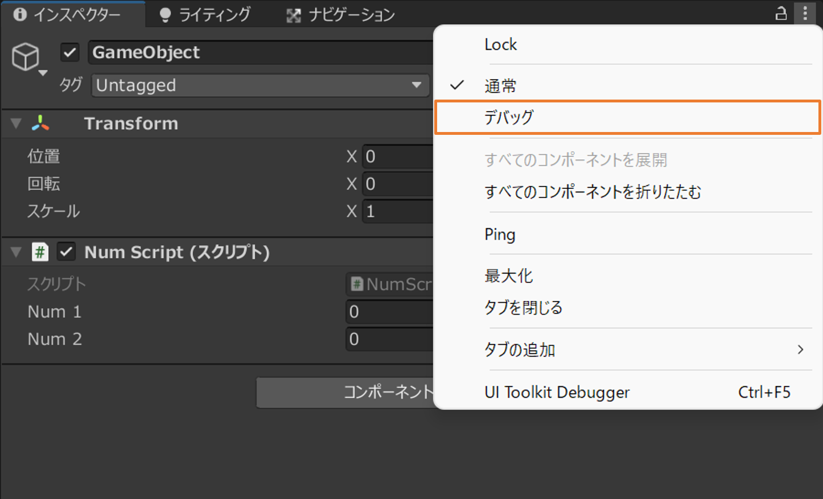Viewport: 823px width, 499px height.
Task: Click the ナビゲーション tab icon
Action: [x=292, y=14]
